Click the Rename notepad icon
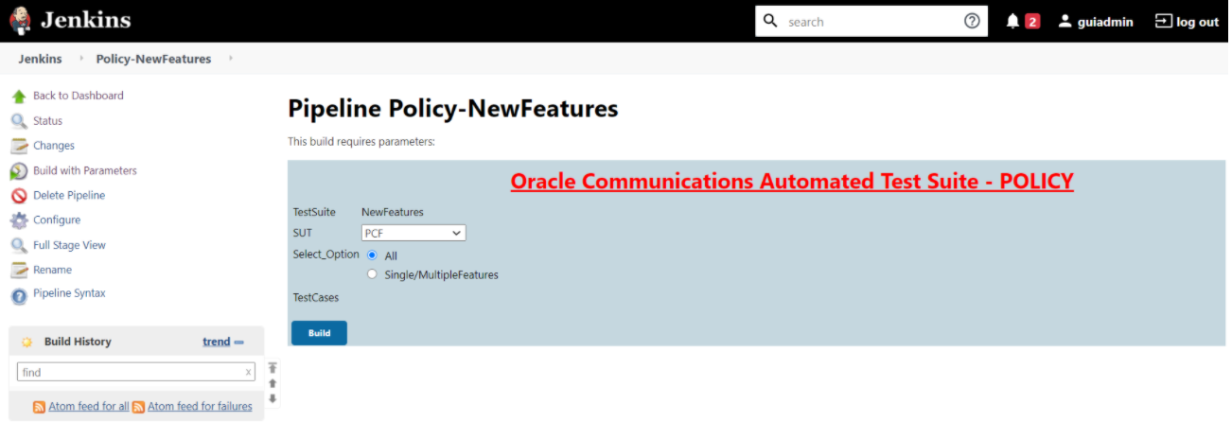 [19, 270]
